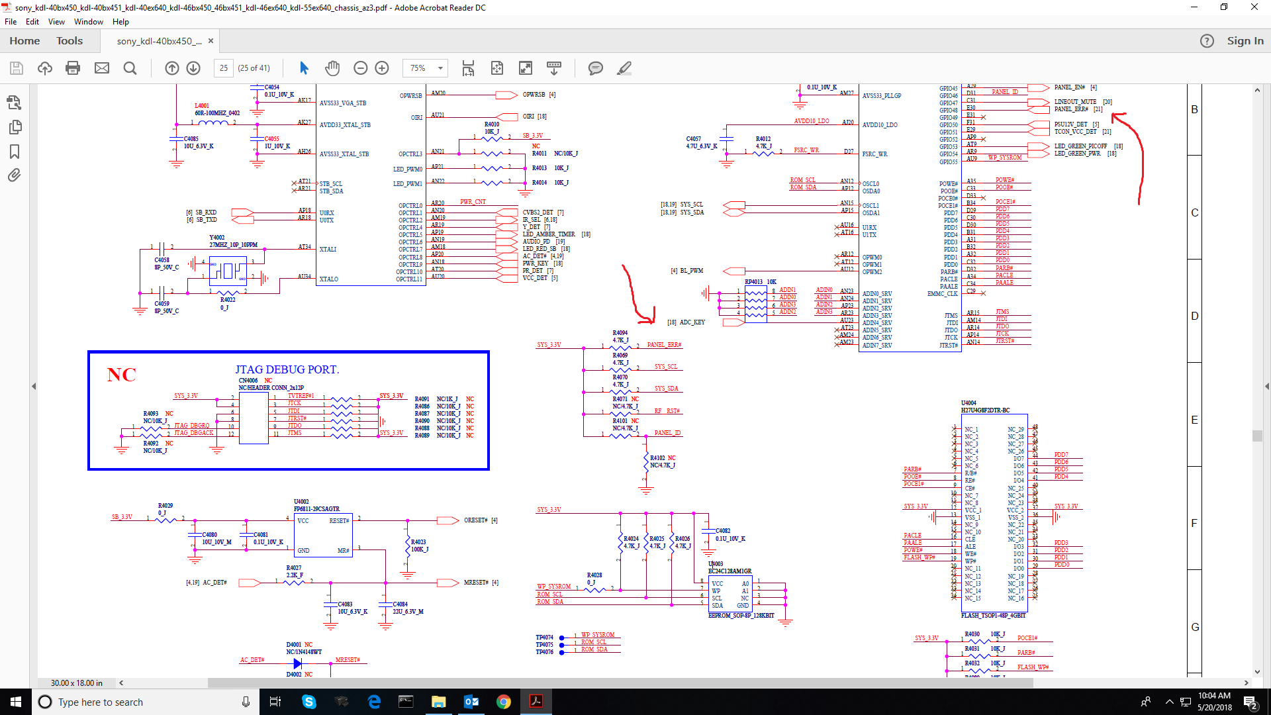Add a sticky note comment
Image resolution: width=1271 pixels, height=715 pixels.
pos(595,68)
